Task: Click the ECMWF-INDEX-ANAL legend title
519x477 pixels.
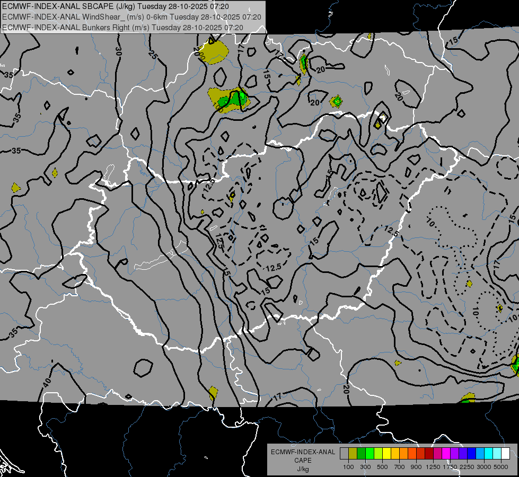Action: (x=303, y=452)
